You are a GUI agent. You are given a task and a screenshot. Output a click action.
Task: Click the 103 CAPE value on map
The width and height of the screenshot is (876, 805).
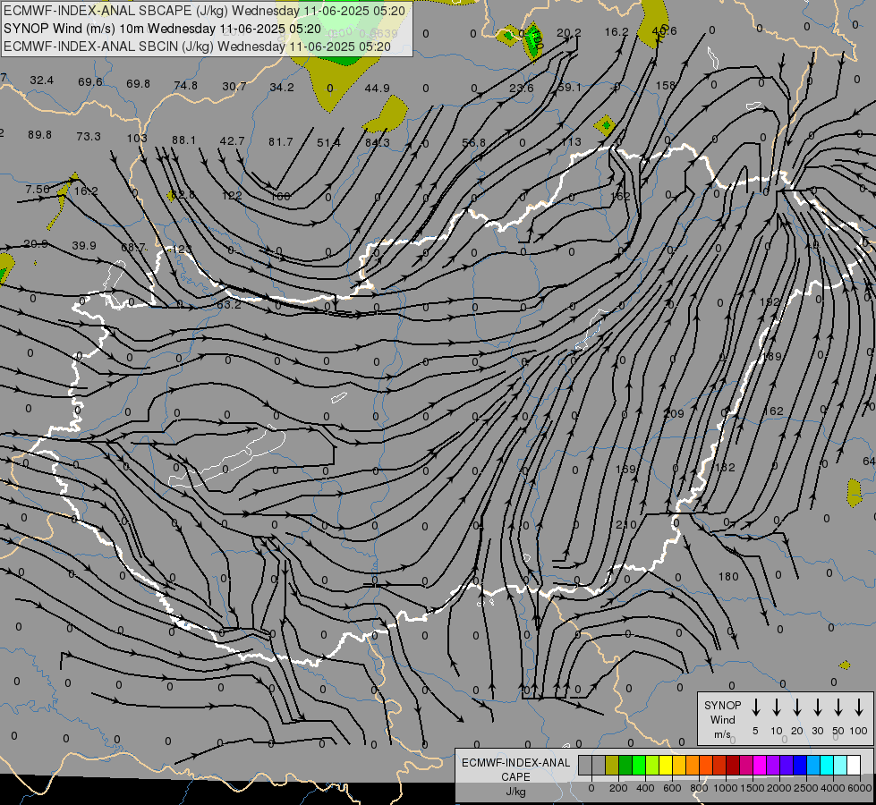click(x=137, y=138)
